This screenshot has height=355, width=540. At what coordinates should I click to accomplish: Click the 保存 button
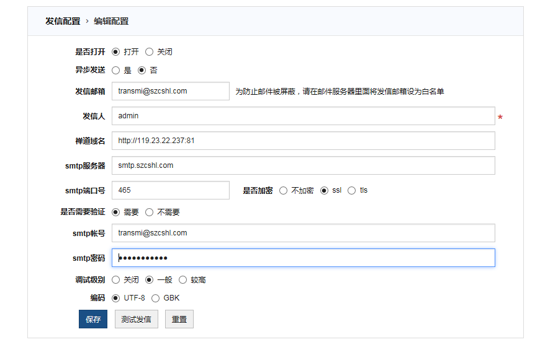pyautogui.click(x=93, y=319)
